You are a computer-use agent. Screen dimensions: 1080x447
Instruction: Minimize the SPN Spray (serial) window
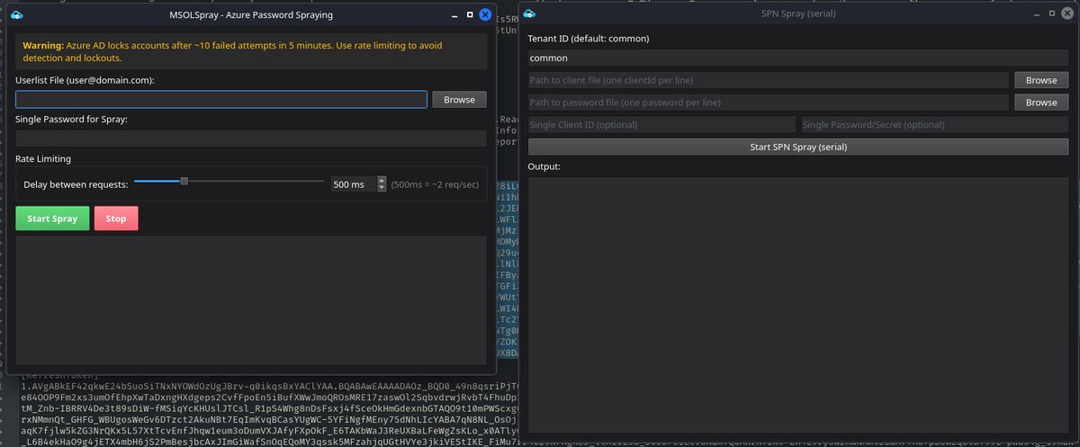tap(1036, 15)
